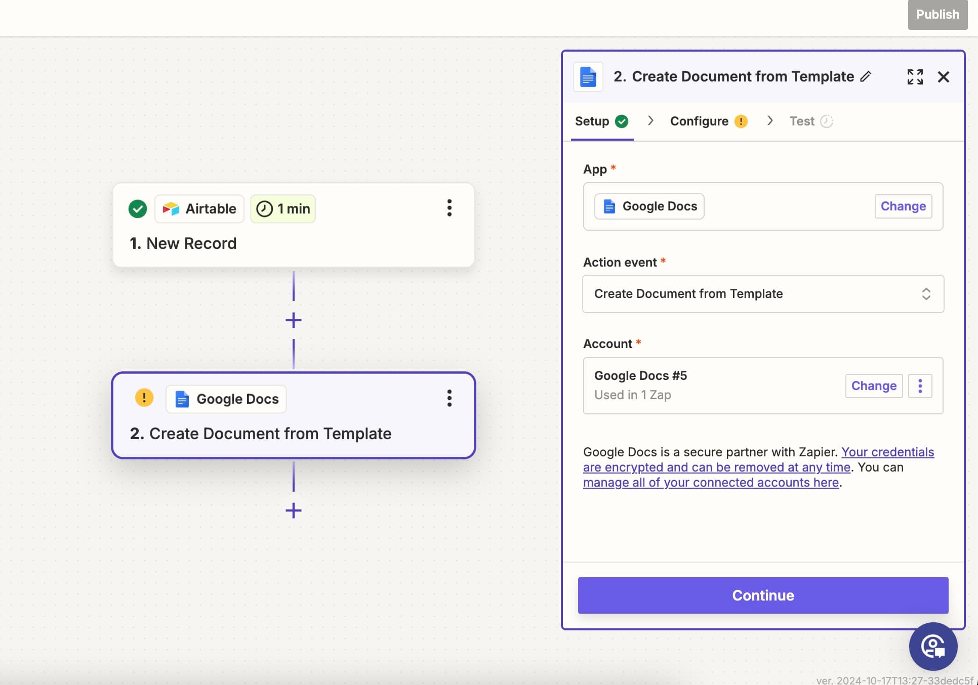Screen dimensions: 978x685
Task: Close the step editor panel
Action: (x=943, y=77)
